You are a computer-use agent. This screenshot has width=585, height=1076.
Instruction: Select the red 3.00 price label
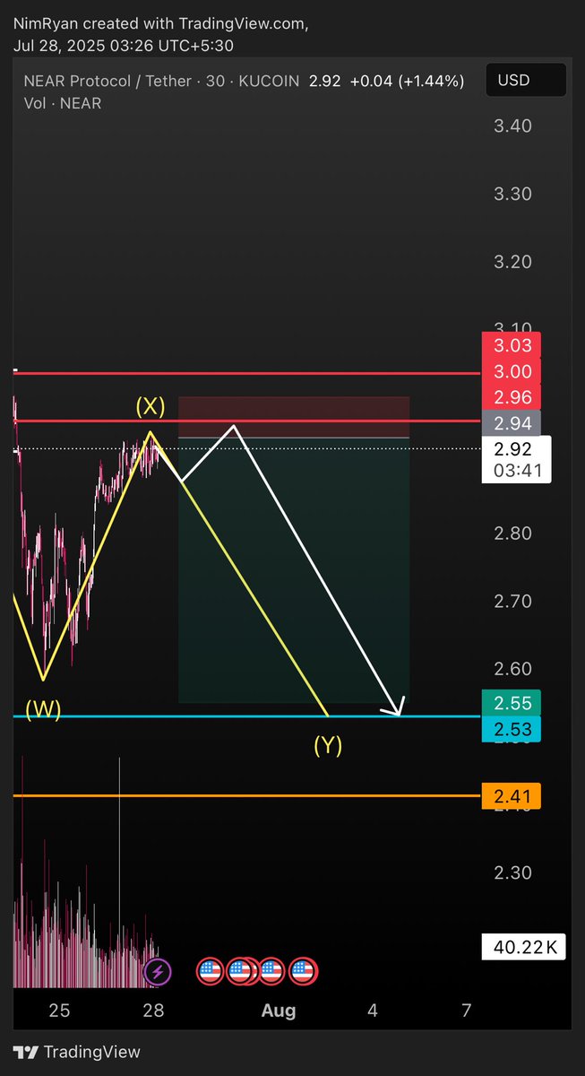tap(511, 371)
